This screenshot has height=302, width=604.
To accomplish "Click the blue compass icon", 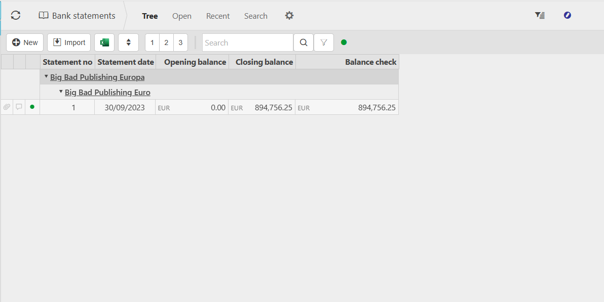I will click(568, 15).
